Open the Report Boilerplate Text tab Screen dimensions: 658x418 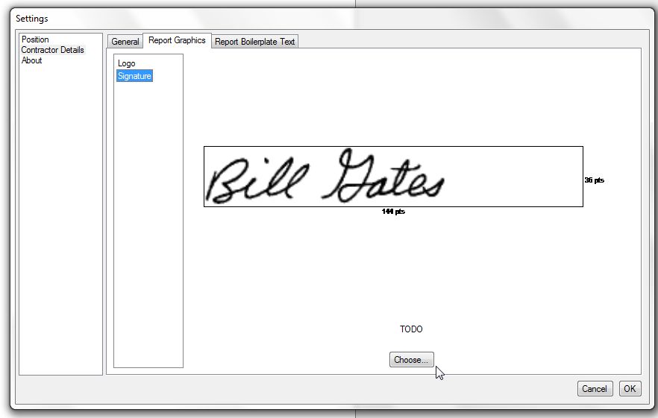[x=254, y=42]
